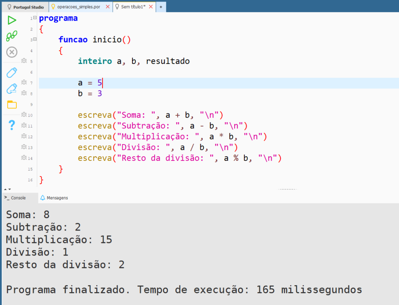Click the Save As pen drive icon
Viewport: 399px width, 305px height.
12,88
